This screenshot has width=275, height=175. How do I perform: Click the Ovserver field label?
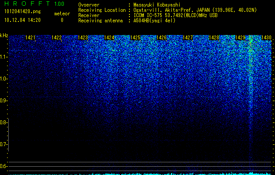pos(89,5)
